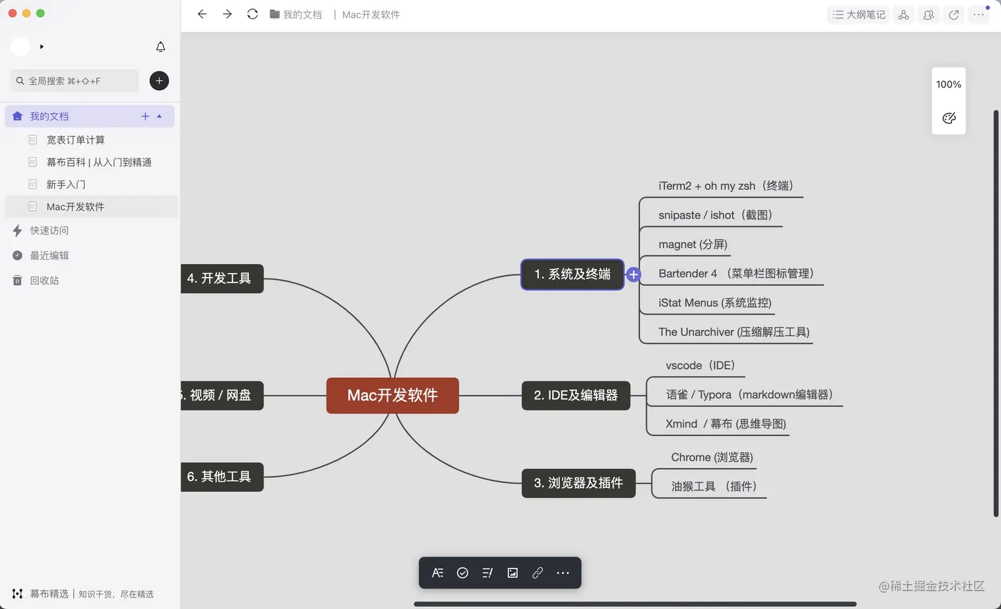This screenshot has height=609, width=1001.
Task: Open the more options menu in top bar
Action: pos(978,15)
